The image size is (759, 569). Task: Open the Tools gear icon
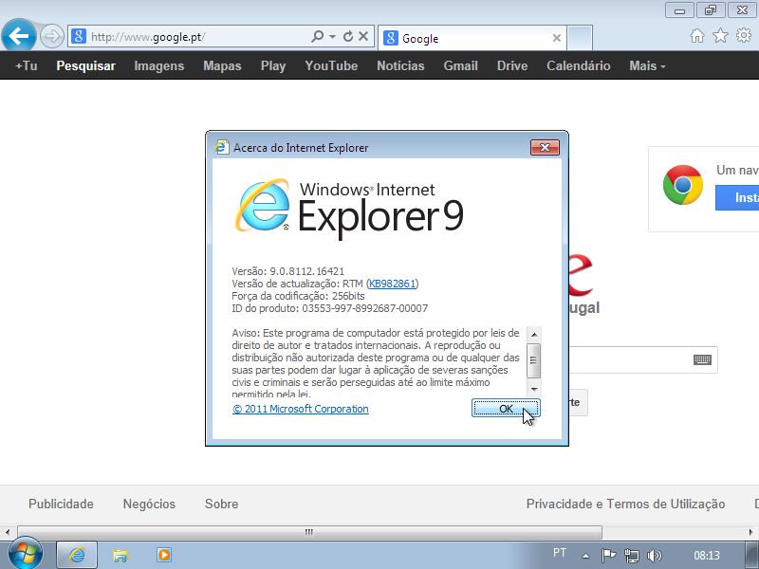click(744, 35)
